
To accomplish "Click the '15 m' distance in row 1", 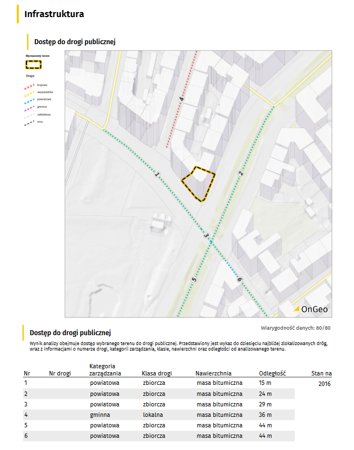I will [x=265, y=383].
